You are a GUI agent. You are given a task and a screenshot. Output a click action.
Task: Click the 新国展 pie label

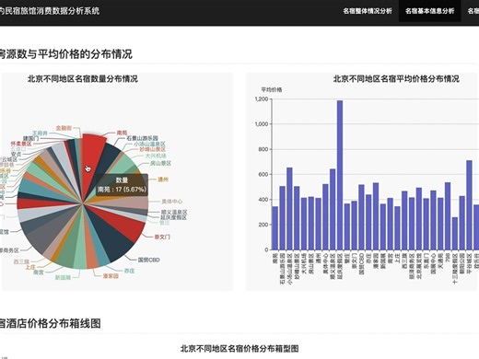coord(63,278)
